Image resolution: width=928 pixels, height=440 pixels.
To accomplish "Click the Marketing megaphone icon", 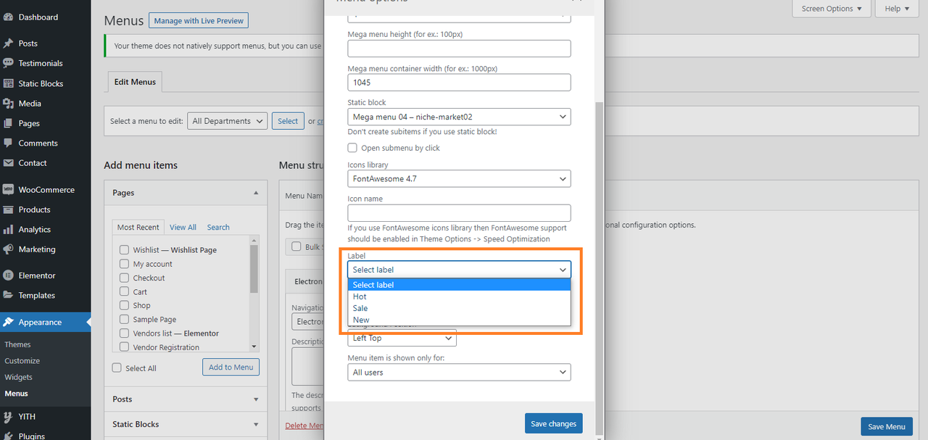I will pyautogui.click(x=9, y=249).
